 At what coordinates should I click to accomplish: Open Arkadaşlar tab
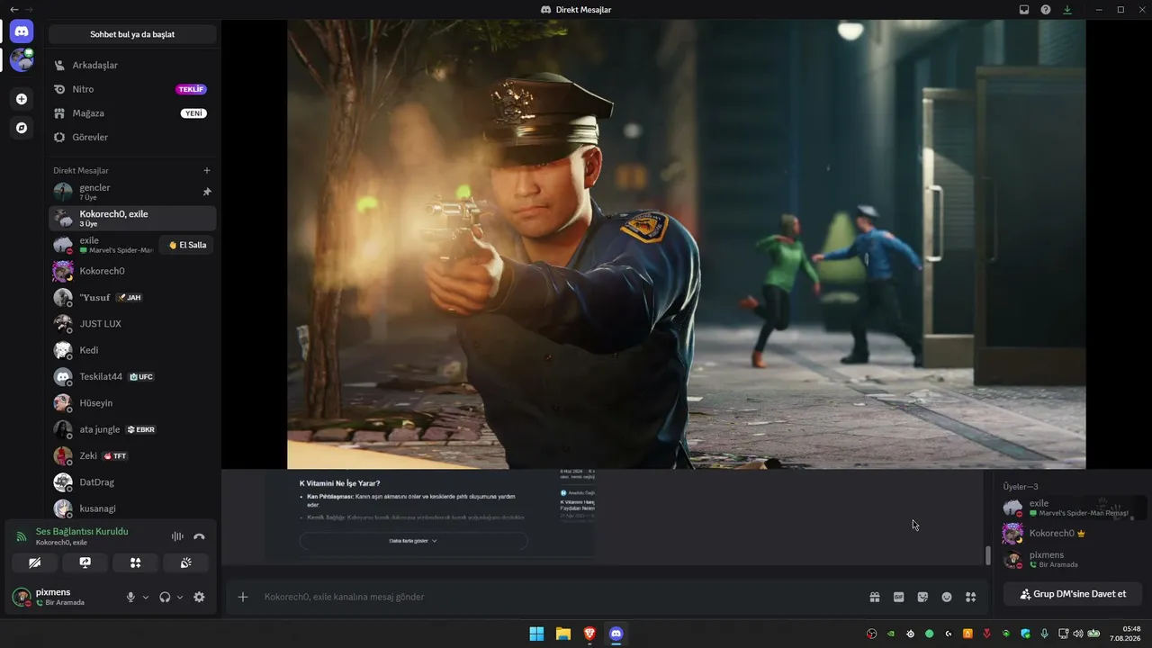132,65
